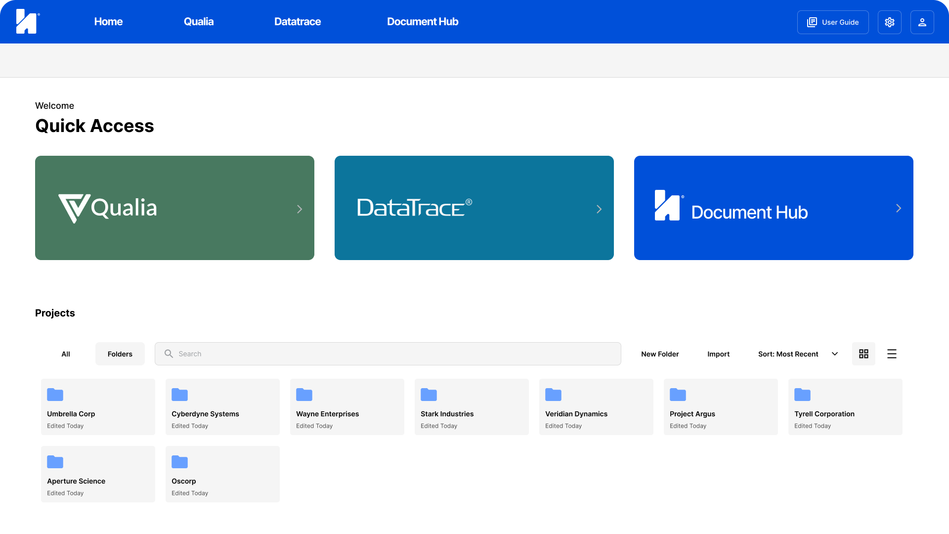Focus the projects Search field
The width and height of the screenshot is (949, 534).
388,354
